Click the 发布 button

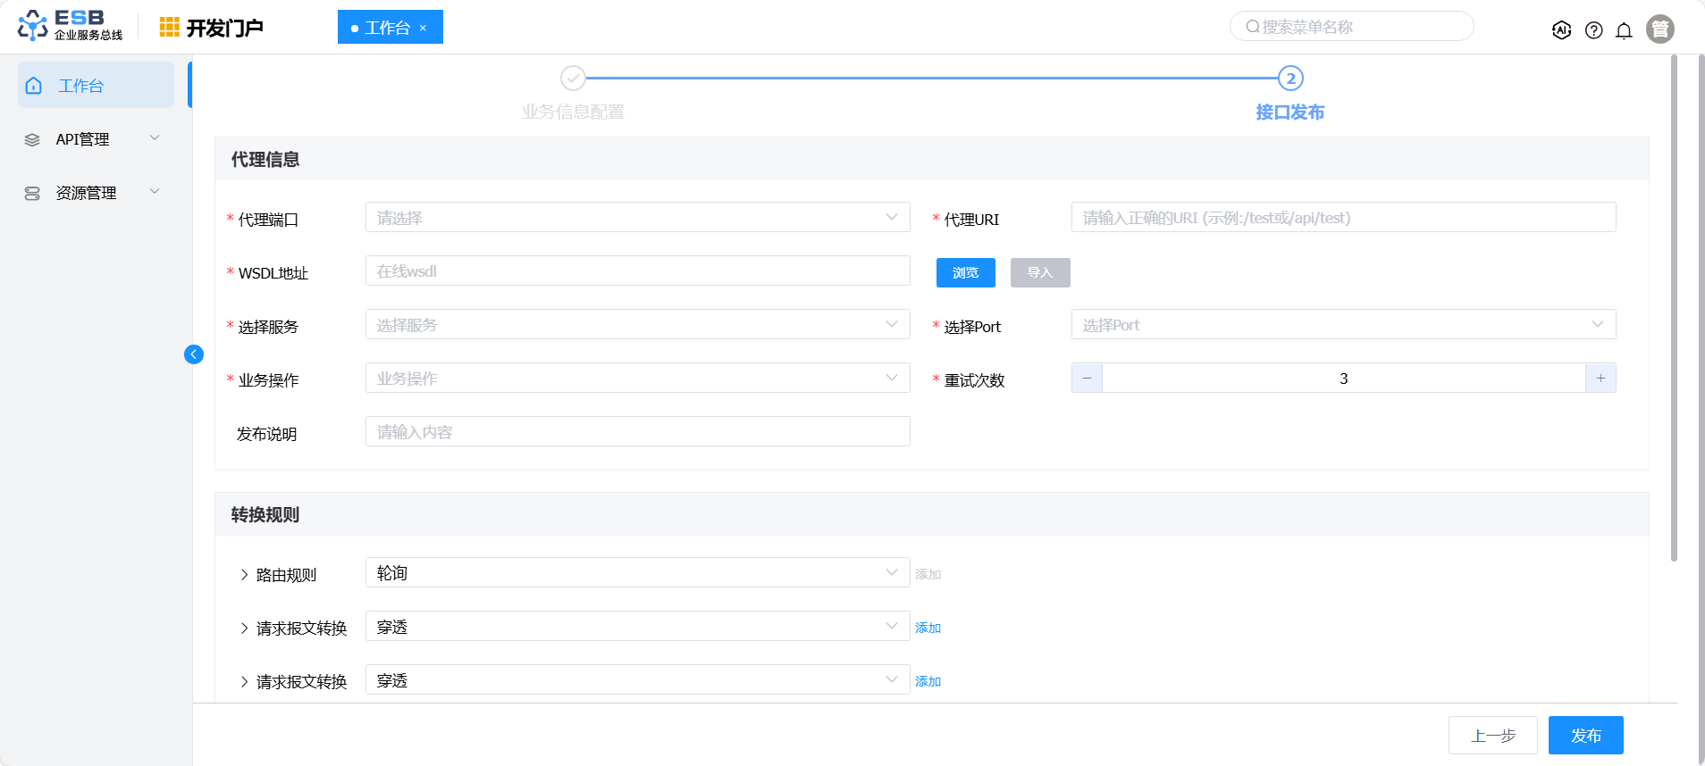1585,736
